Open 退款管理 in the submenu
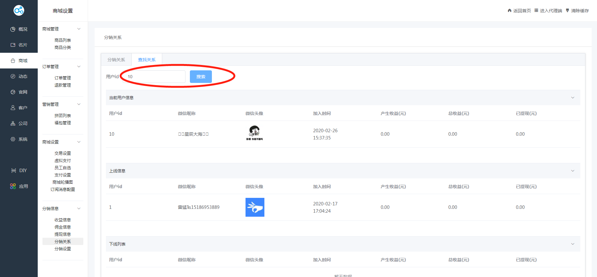This screenshot has height=277, width=597. point(63,85)
